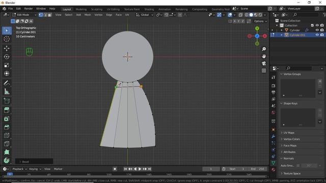Select the Extrude Region tool
Viewport: 326px width, 183px height.
click(x=7, y=110)
